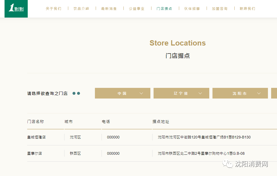Open the 中国 country dropdown
This screenshot has width=277, height=176.
point(122,93)
